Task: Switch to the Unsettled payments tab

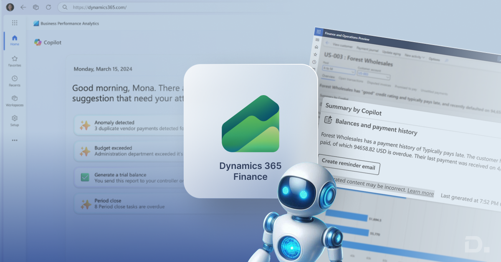Action: (434, 93)
